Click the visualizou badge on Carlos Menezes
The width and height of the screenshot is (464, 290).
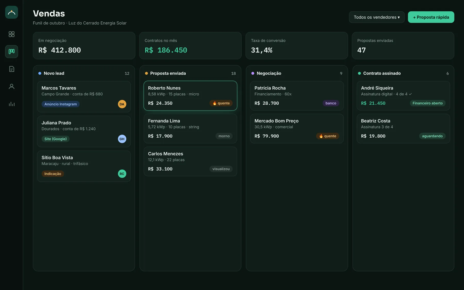(x=221, y=169)
